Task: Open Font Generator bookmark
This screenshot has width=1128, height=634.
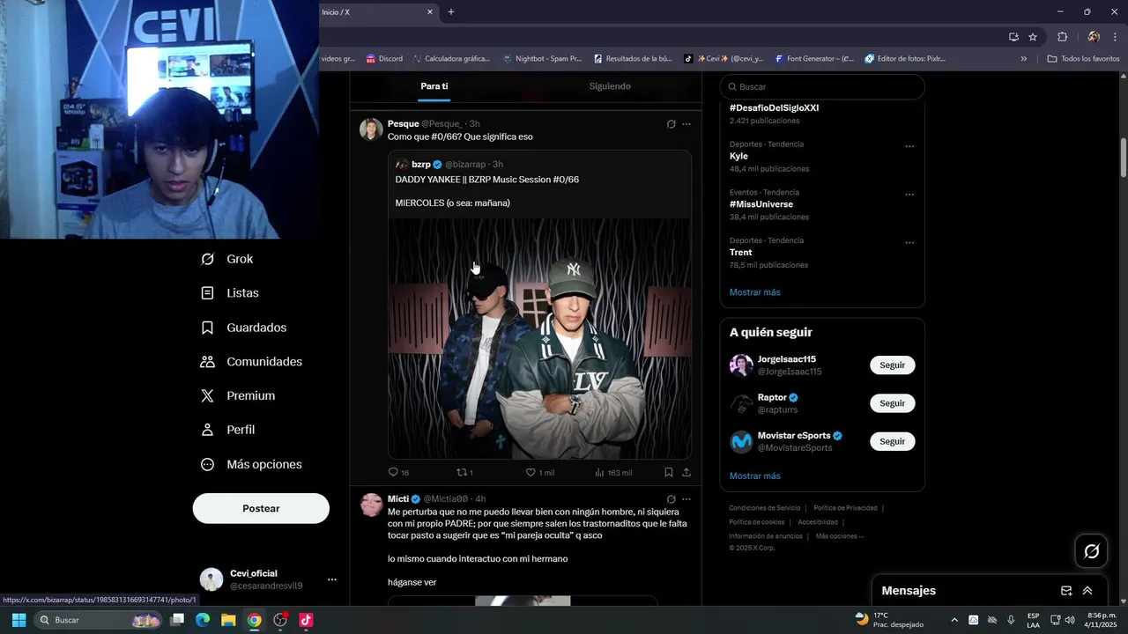Action: coord(814,59)
